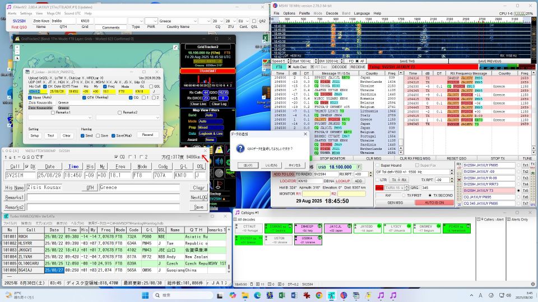
Task: Enable the Super Hound checkbox
Action: tap(377, 166)
